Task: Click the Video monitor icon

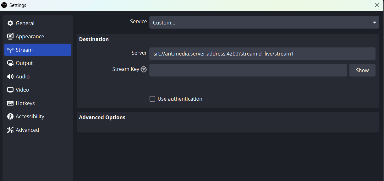Action: (10, 90)
